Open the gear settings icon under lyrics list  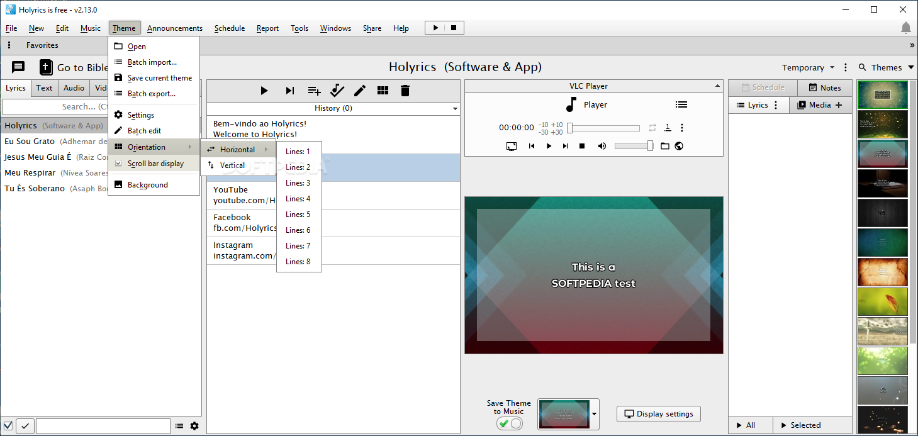194,426
